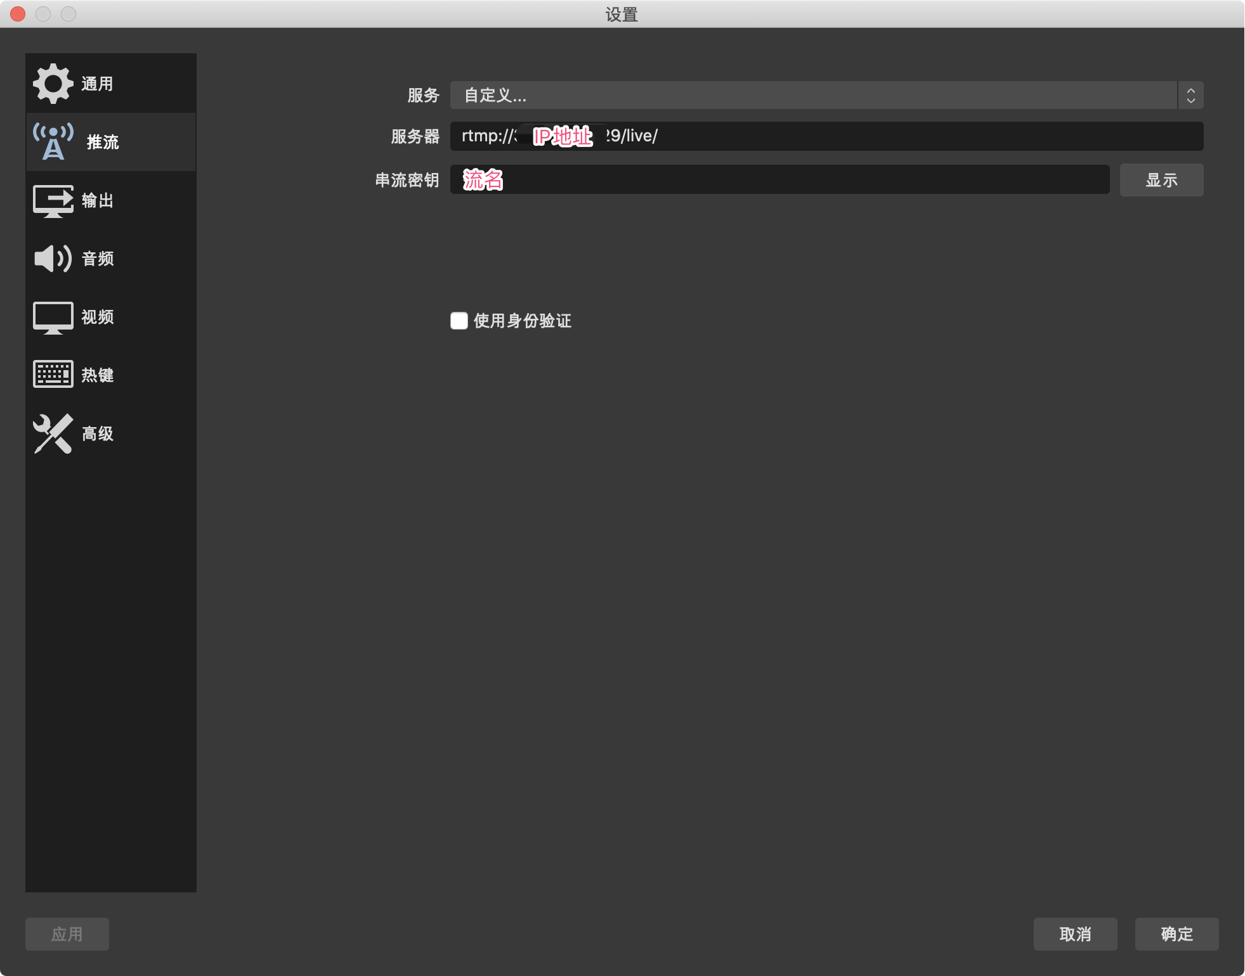This screenshot has height=976, width=1245.
Task: Open the 服务 dropdown showing 自定义
Action: coord(813,95)
